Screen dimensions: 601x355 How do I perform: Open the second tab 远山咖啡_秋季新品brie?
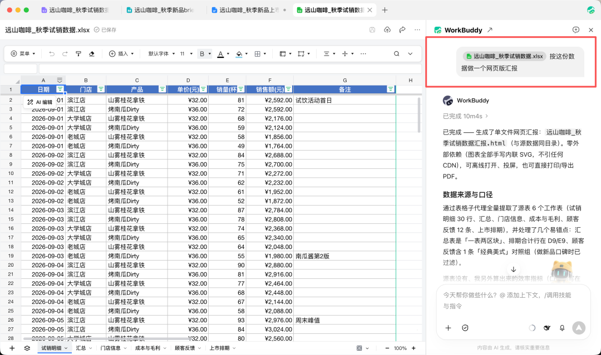click(160, 10)
